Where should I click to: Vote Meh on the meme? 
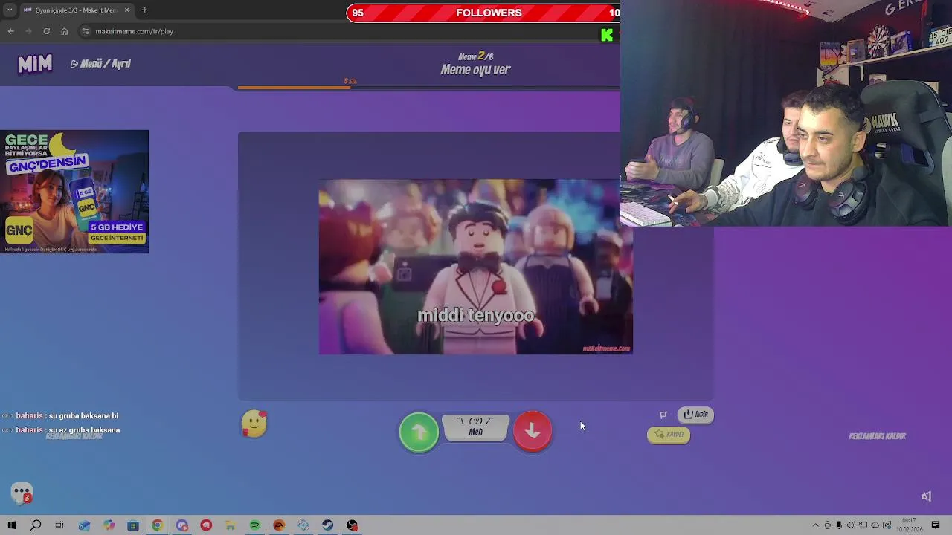point(476,427)
